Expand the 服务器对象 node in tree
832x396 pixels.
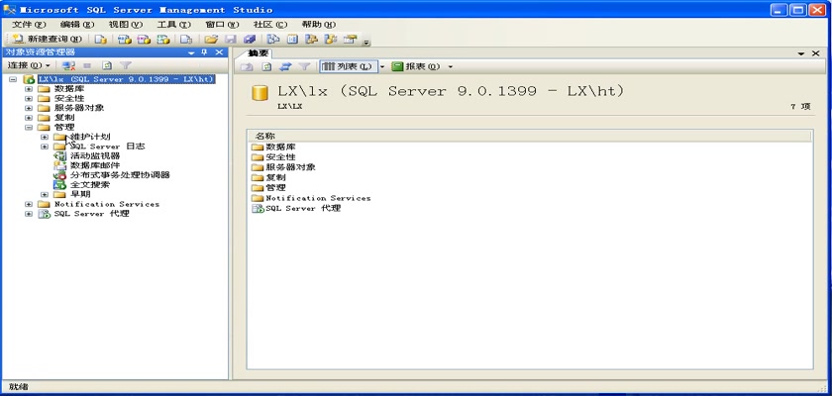[x=29, y=108]
